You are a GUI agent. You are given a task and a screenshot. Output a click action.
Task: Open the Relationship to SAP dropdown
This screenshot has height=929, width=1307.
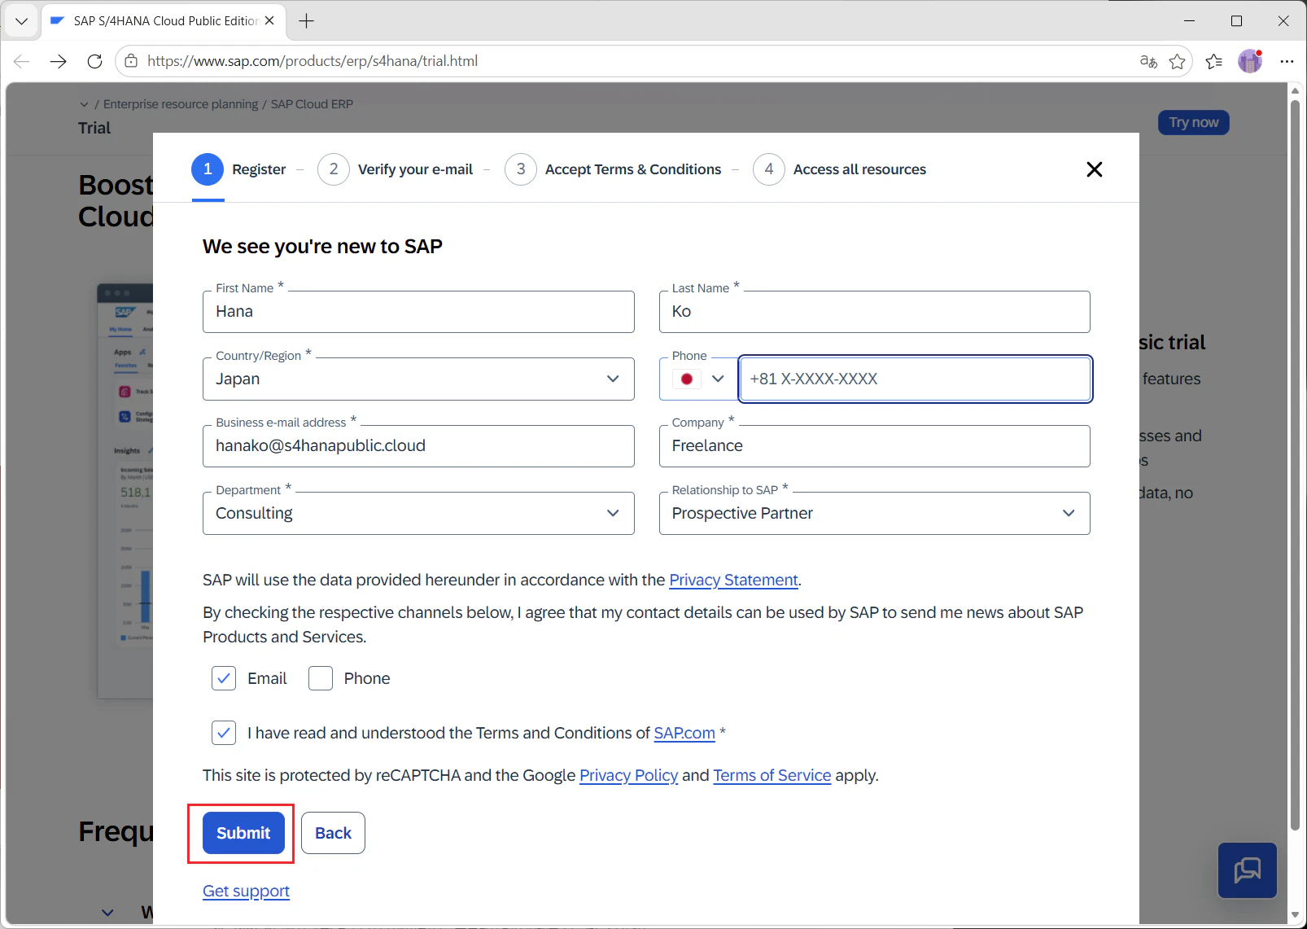click(875, 514)
